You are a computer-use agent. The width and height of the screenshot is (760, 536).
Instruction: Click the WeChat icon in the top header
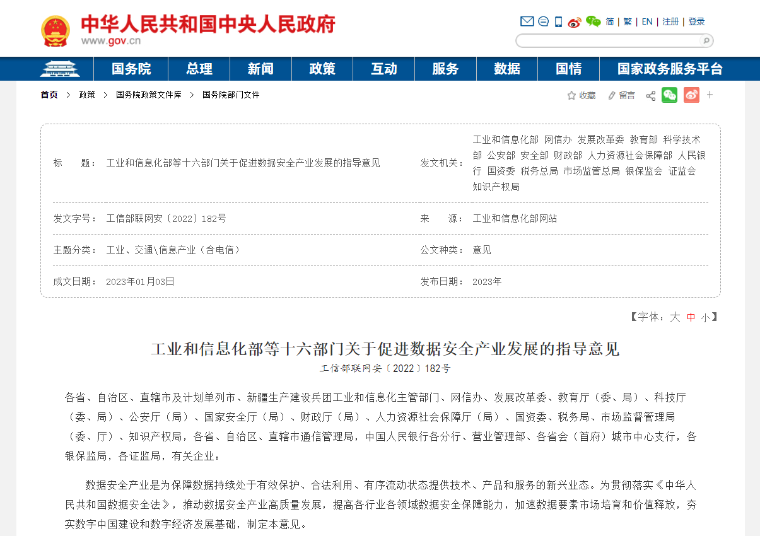click(593, 21)
